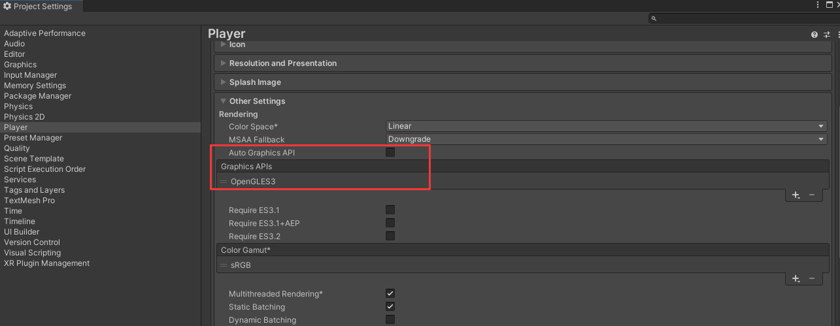Grab the OpenGLES3 reorder handle
840x326 pixels.
(223, 182)
